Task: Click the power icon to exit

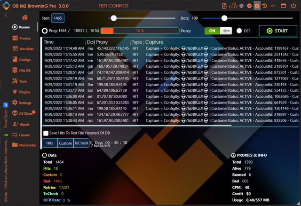Action: click(x=293, y=6)
